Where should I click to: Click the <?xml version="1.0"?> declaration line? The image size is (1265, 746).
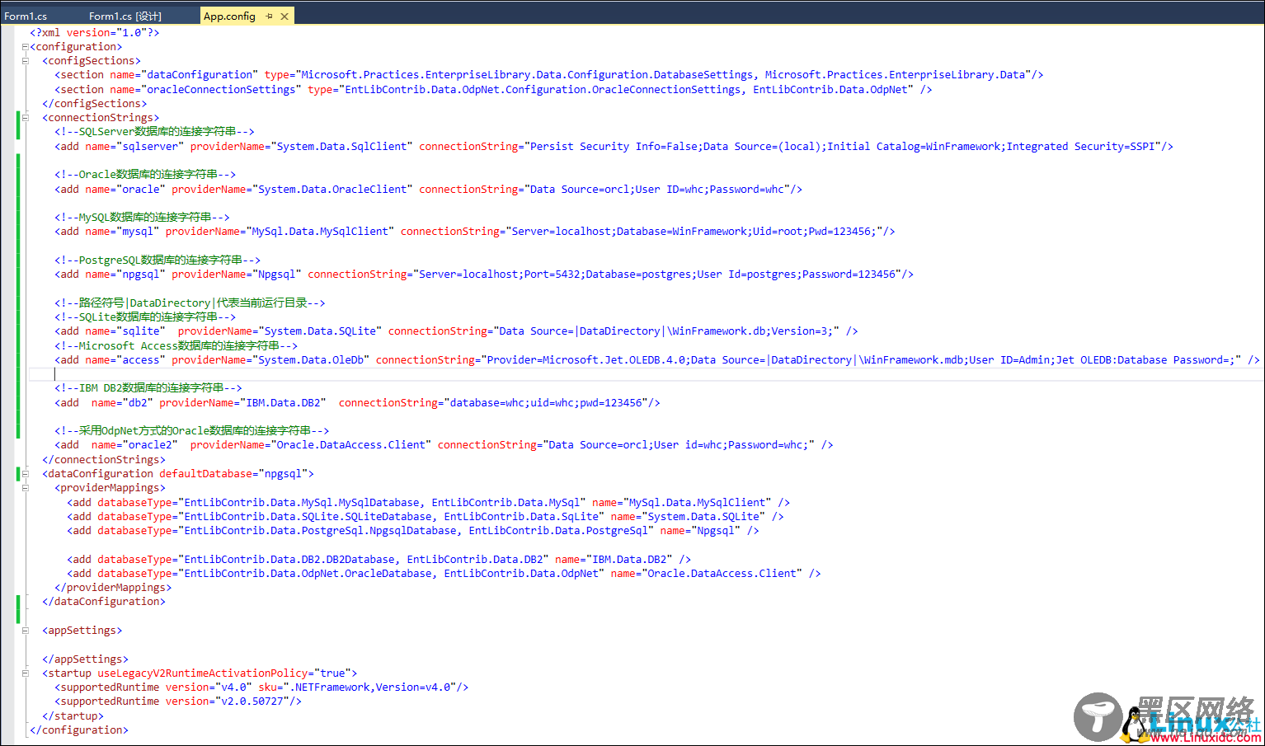pyautogui.click(x=95, y=33)
